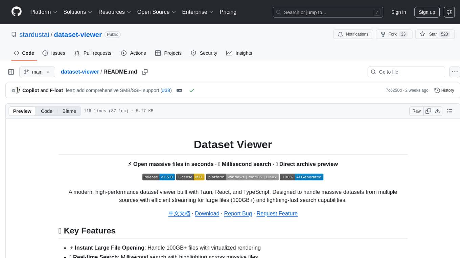This screenshot has width=460, height=258.
Task: Open the Download link
Action: coord(207,213)
